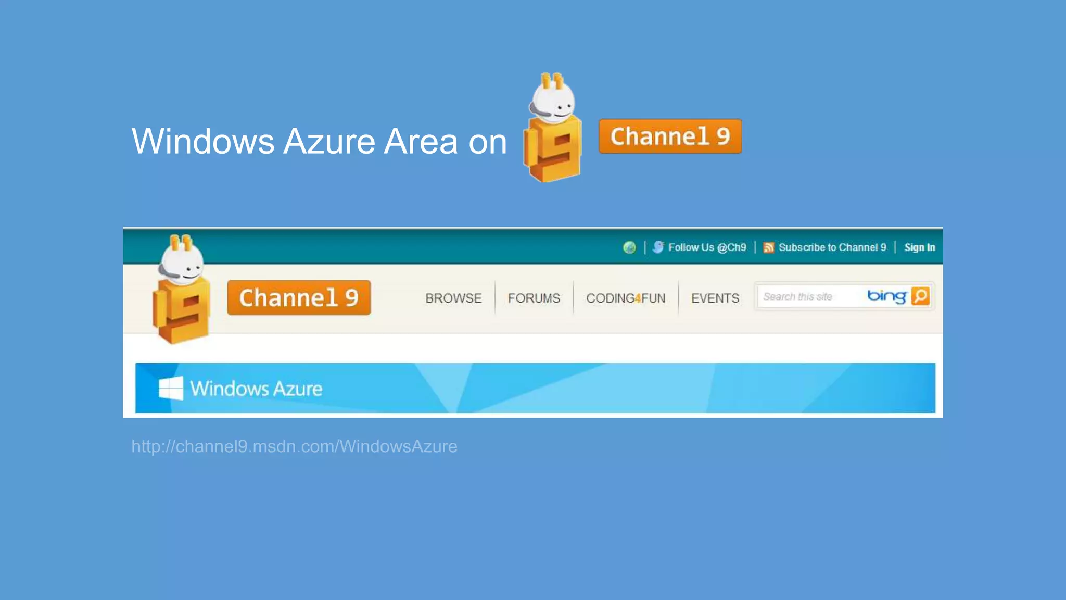
Task: Click the 'Windows Azure Area on' title text
Action: coord(319,141)
